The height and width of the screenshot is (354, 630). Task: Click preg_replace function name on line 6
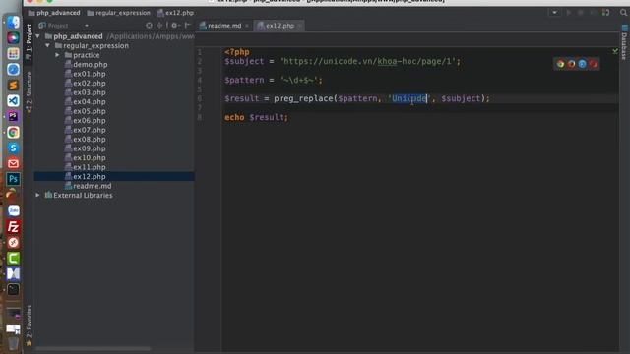pos(303,98)
